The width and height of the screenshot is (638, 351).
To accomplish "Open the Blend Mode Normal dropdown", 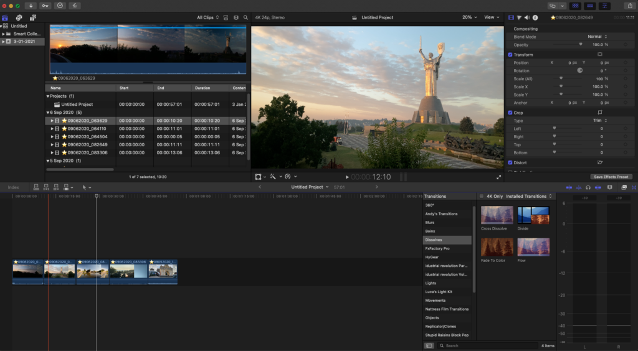I will tap(598, 37).
